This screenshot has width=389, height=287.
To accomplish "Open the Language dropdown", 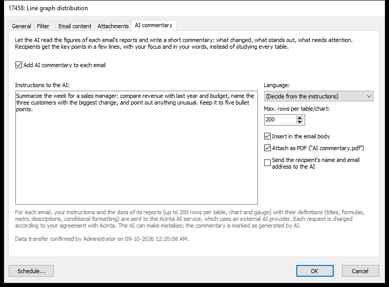I will click(318, 96).
